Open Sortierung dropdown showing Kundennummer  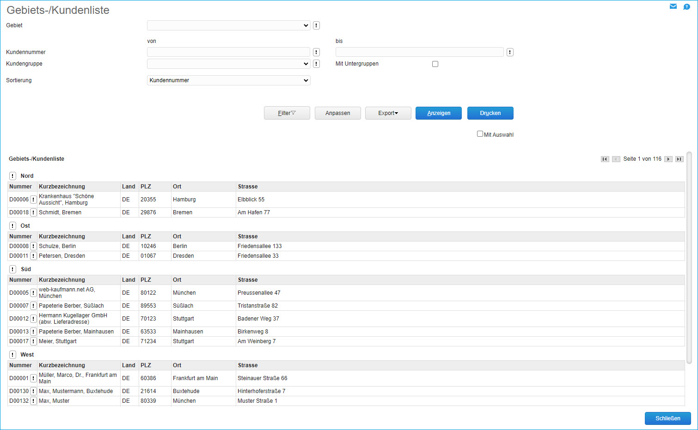(228, 80)
